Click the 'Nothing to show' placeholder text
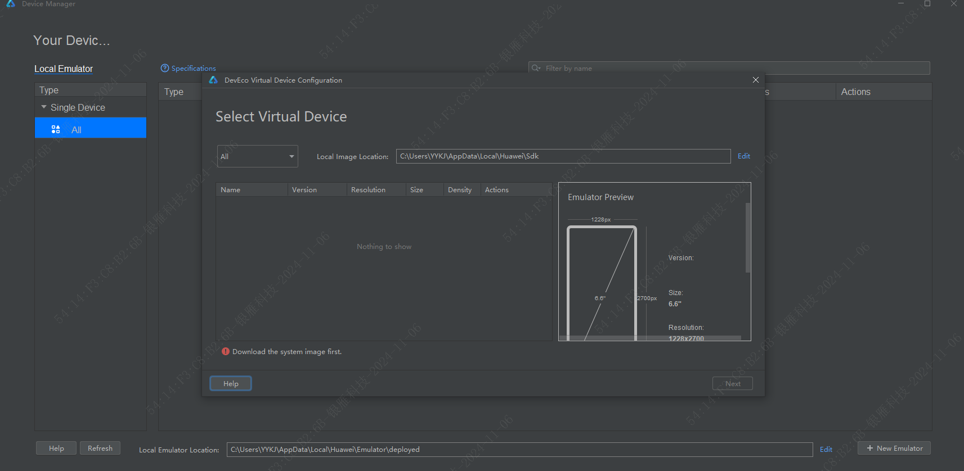This screenshot has height=471, width=964. pyautogui.click(x=384, y=247)
